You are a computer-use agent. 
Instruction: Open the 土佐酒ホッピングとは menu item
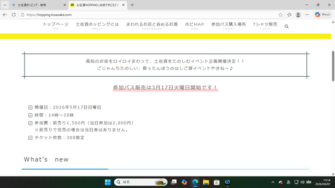(97, 26)
